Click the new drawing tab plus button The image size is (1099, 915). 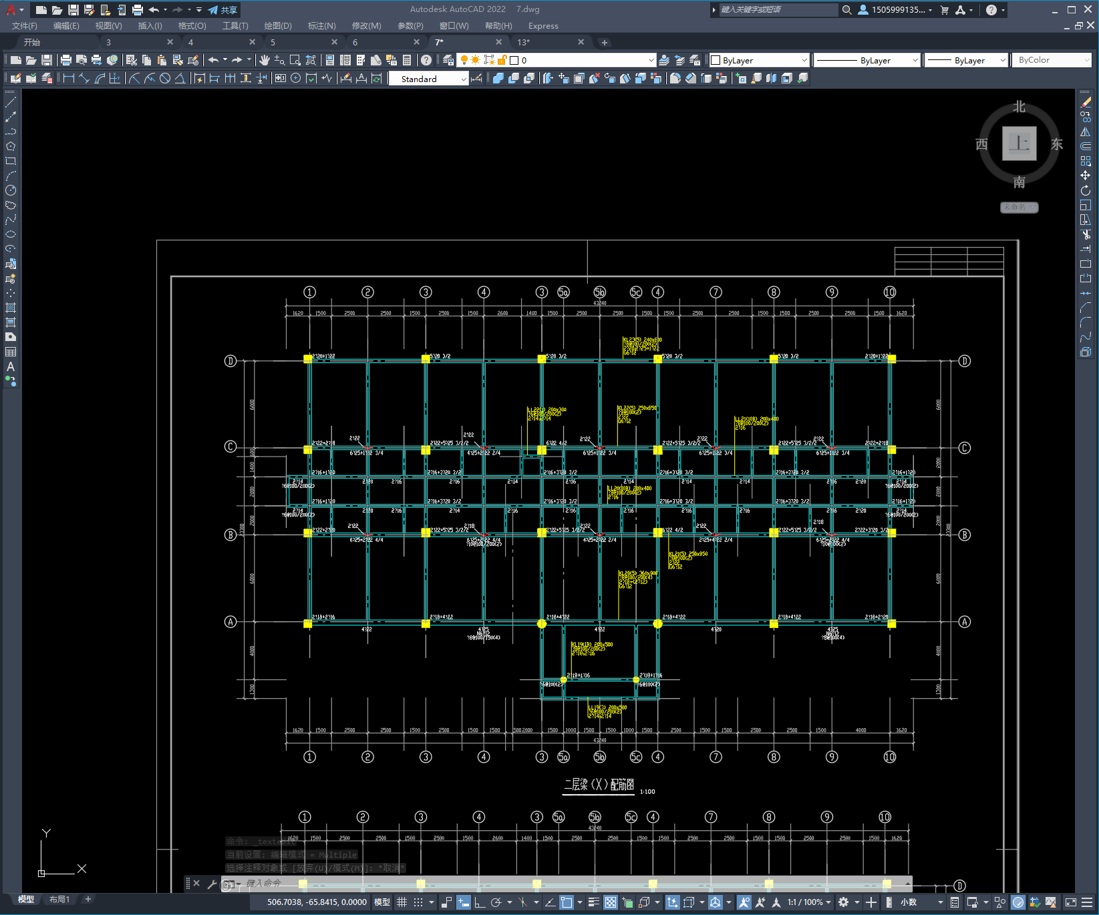click(x=605, y=43)
